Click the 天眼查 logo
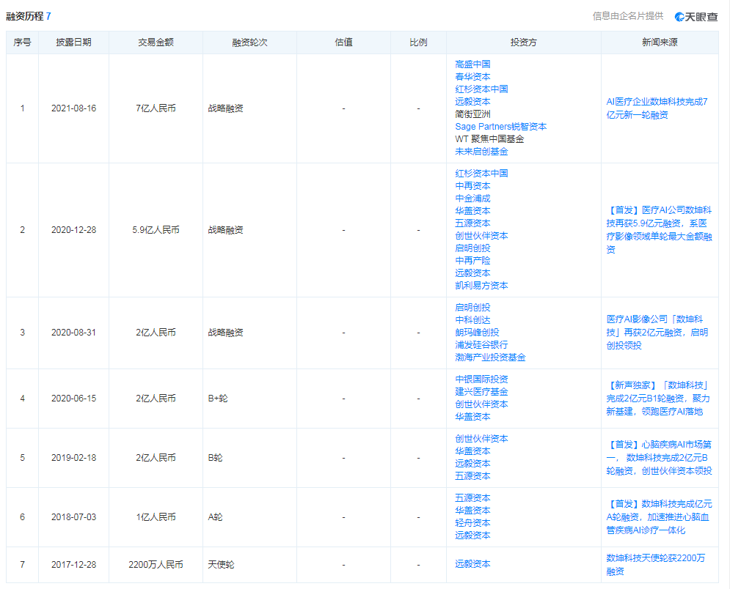The width and height of the screenshot is (730, 589). [696, 17]
